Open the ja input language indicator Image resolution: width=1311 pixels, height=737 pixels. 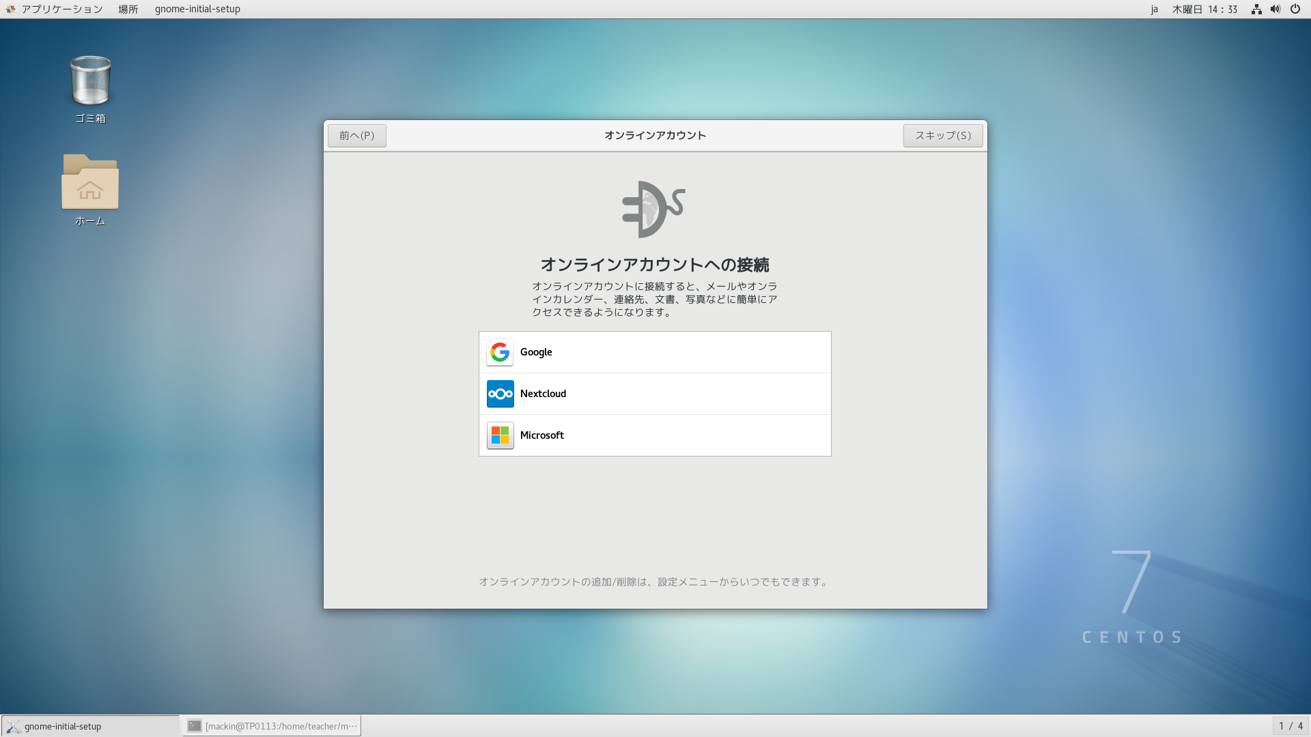click(x=1154, y=9)
